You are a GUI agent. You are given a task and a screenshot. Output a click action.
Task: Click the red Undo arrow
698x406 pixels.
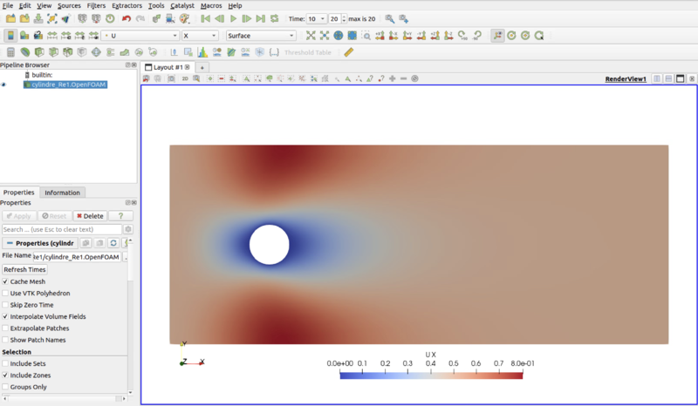pos(127,18)
